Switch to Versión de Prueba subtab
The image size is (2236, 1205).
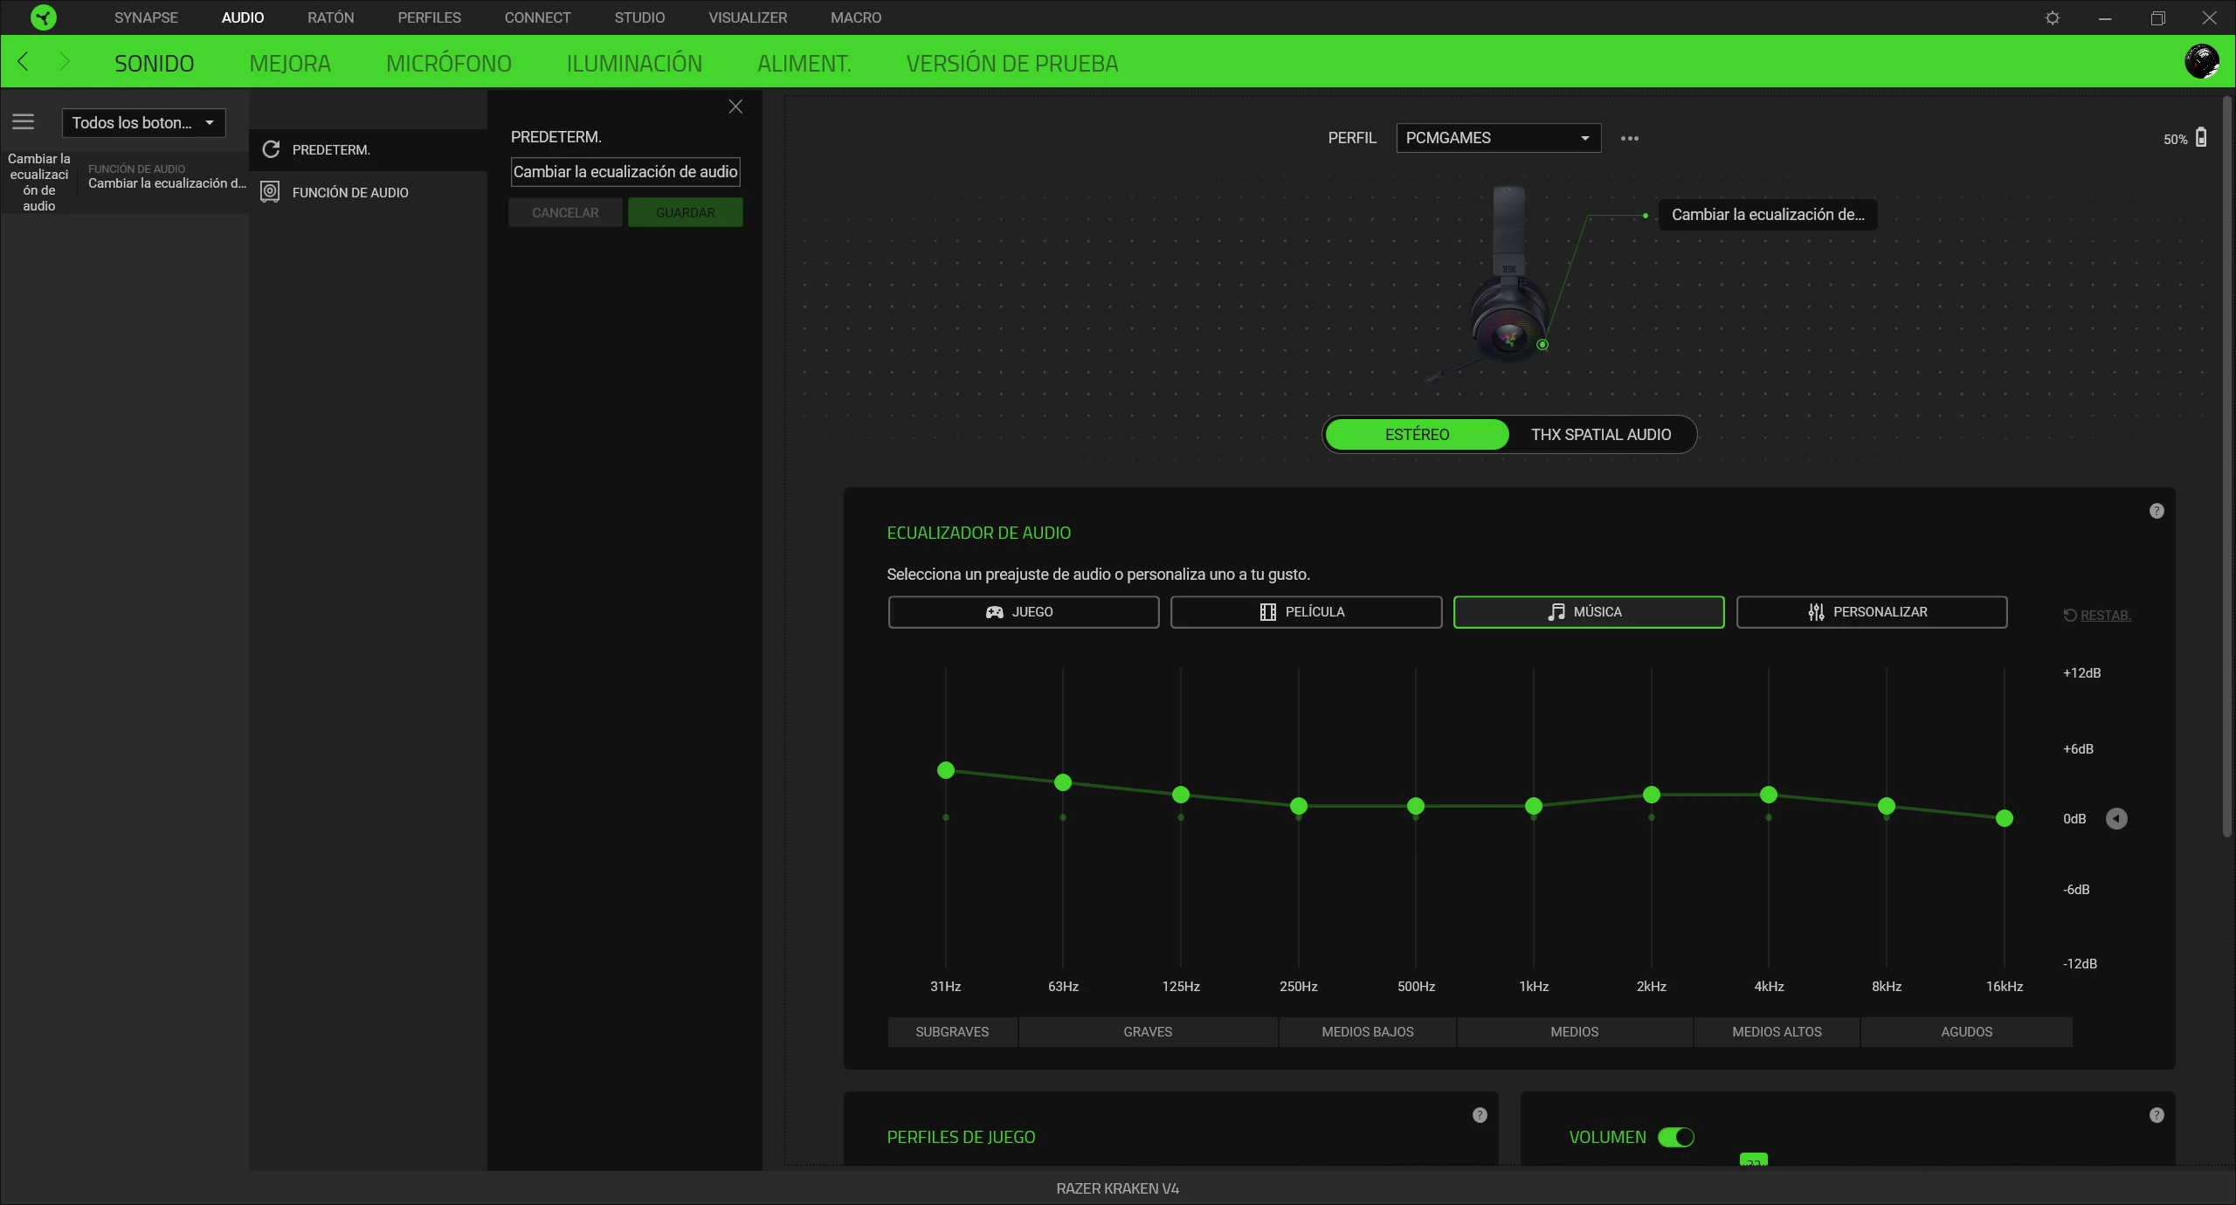coord(1012,63)
